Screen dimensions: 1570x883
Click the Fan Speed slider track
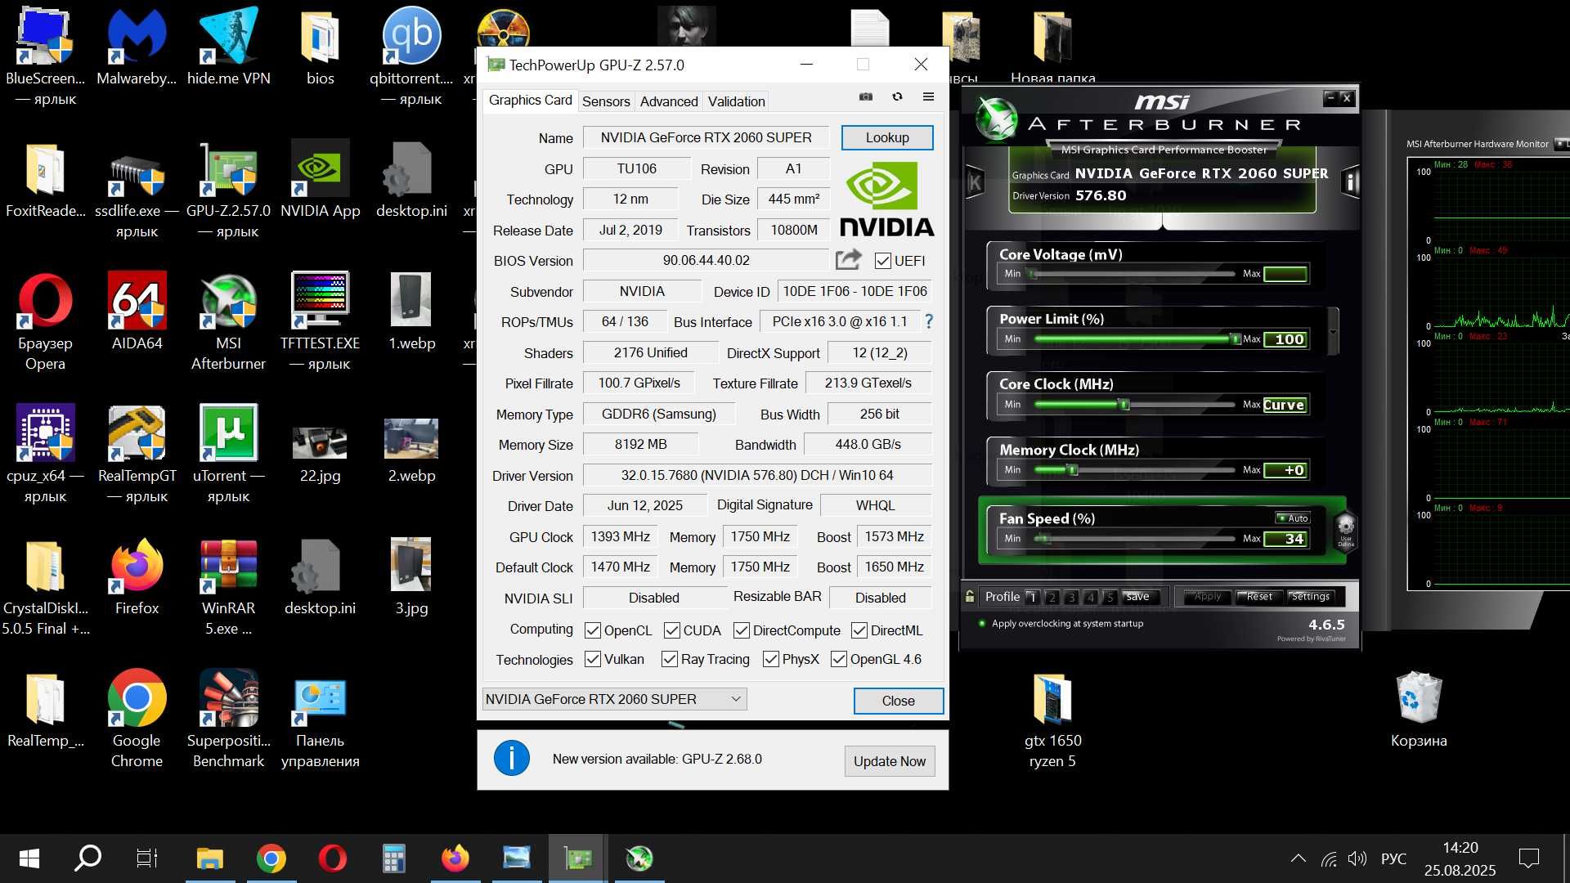[1134, 538]
